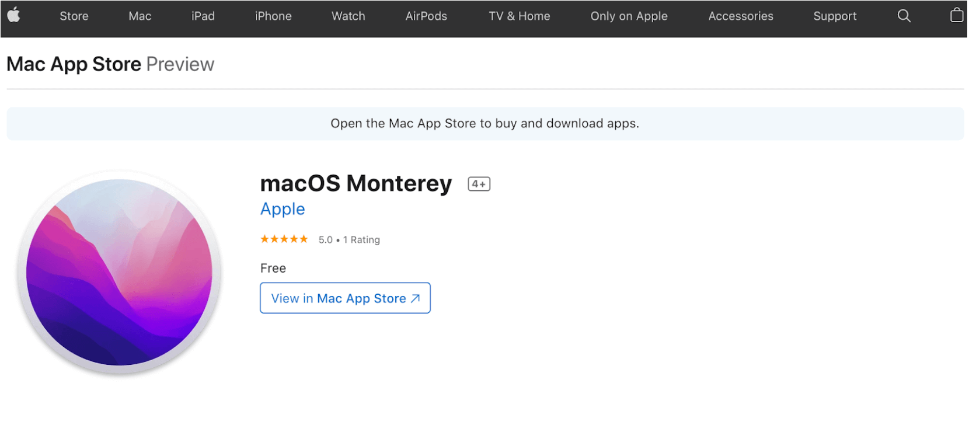
Task: Select the iPad navigation item
Action: click(203, 16)
